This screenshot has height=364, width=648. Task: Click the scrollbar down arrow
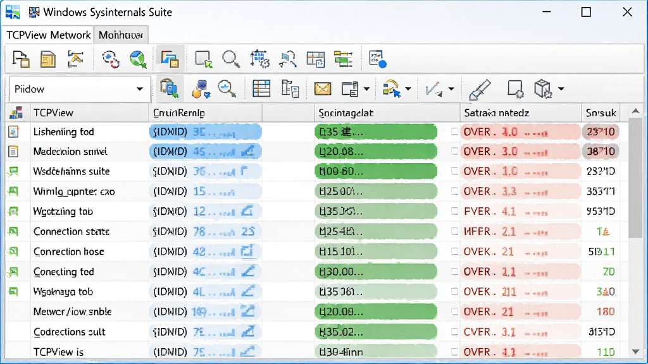click(635, 351)
